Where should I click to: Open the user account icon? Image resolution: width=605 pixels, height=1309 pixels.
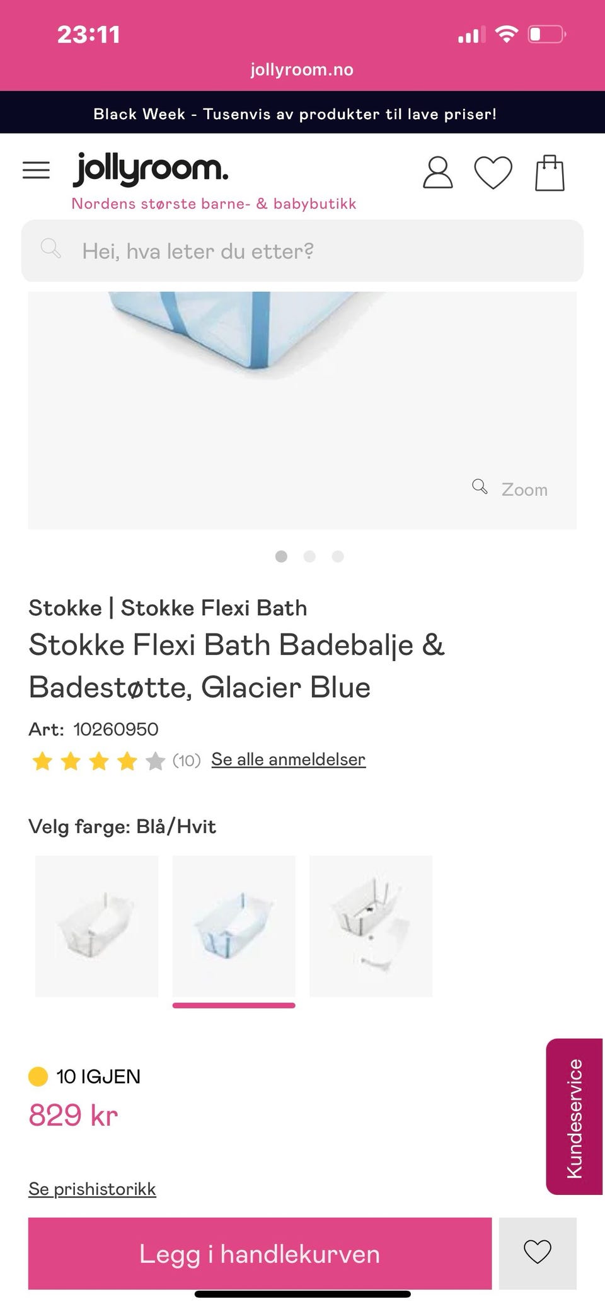pos(437,173)
